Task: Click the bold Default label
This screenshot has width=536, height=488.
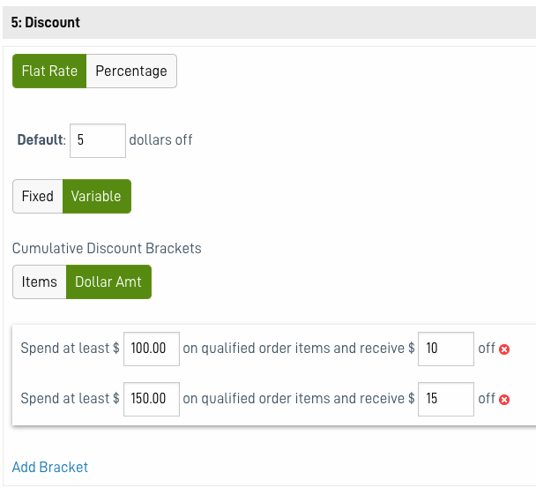Action: (x=41, y=140)
